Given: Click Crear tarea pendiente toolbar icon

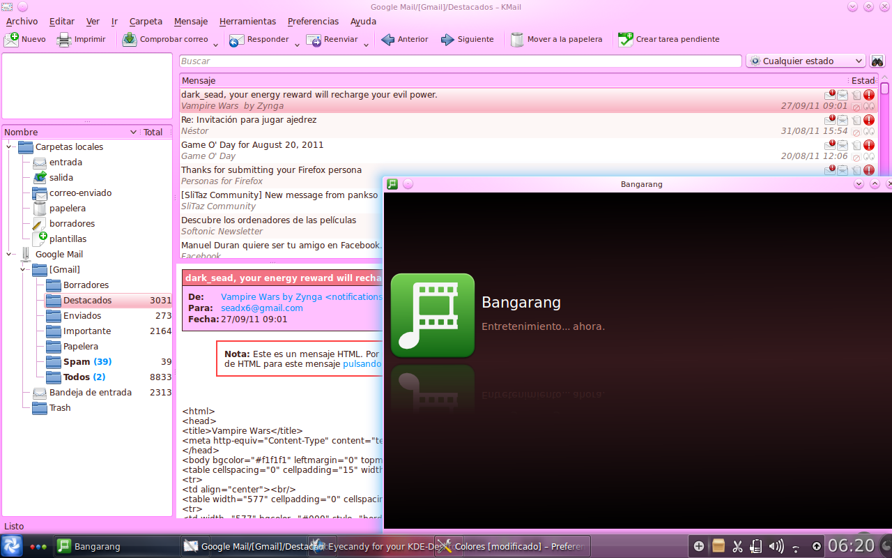Looking at the screenshot, I should 626,40.
